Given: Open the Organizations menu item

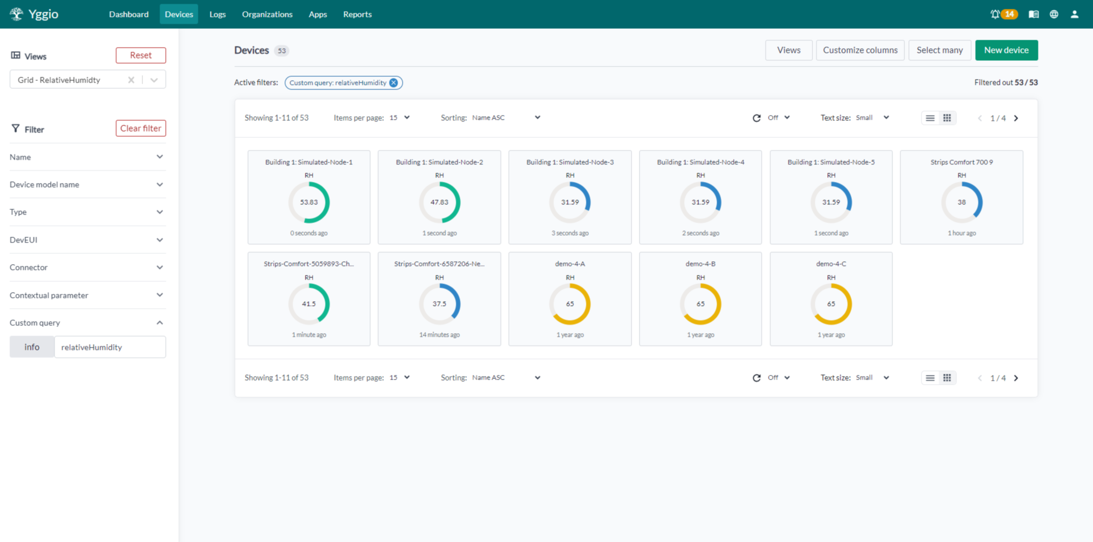Looking at the screenshot, I should 267,14.
